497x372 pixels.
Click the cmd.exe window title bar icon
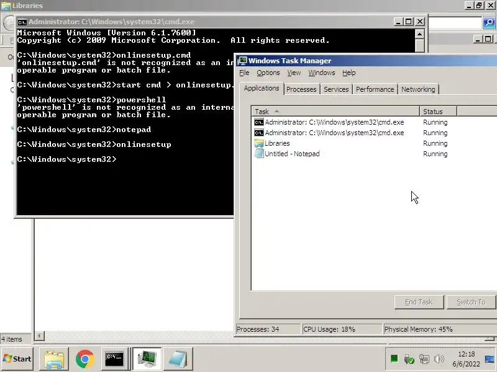tap(22, 22)
